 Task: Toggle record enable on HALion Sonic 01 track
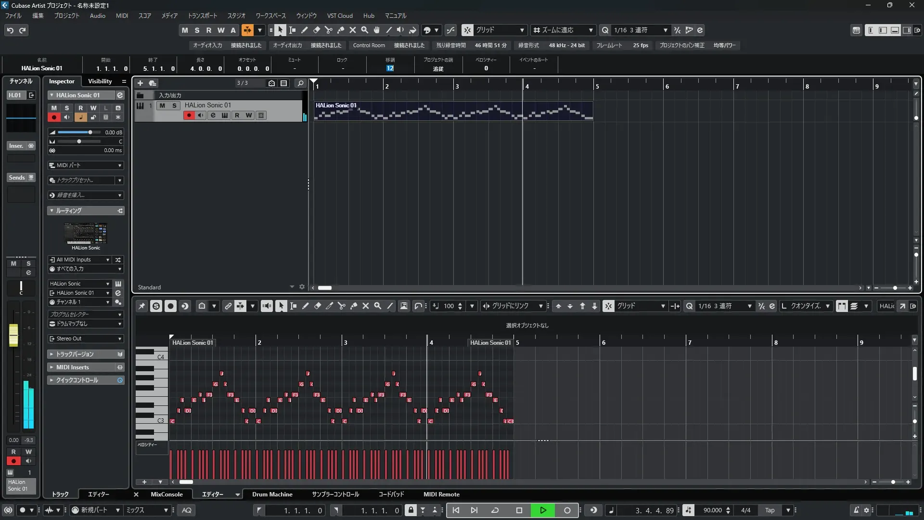coord(189,116)
